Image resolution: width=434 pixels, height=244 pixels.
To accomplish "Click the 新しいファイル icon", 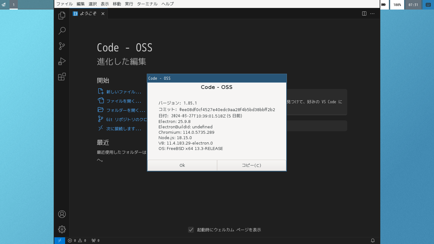I will coord(101,91).
